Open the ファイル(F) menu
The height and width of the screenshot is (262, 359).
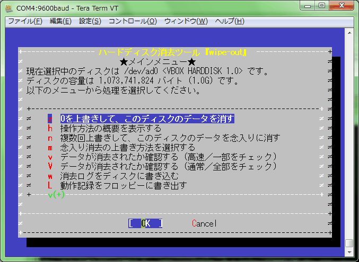pos(25,21)
